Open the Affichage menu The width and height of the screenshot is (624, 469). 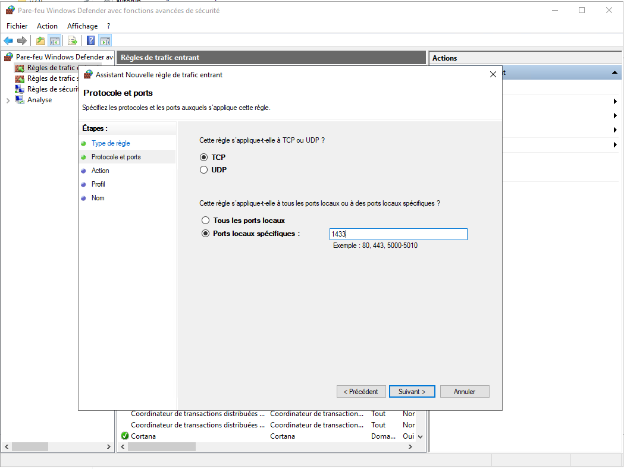82,26
